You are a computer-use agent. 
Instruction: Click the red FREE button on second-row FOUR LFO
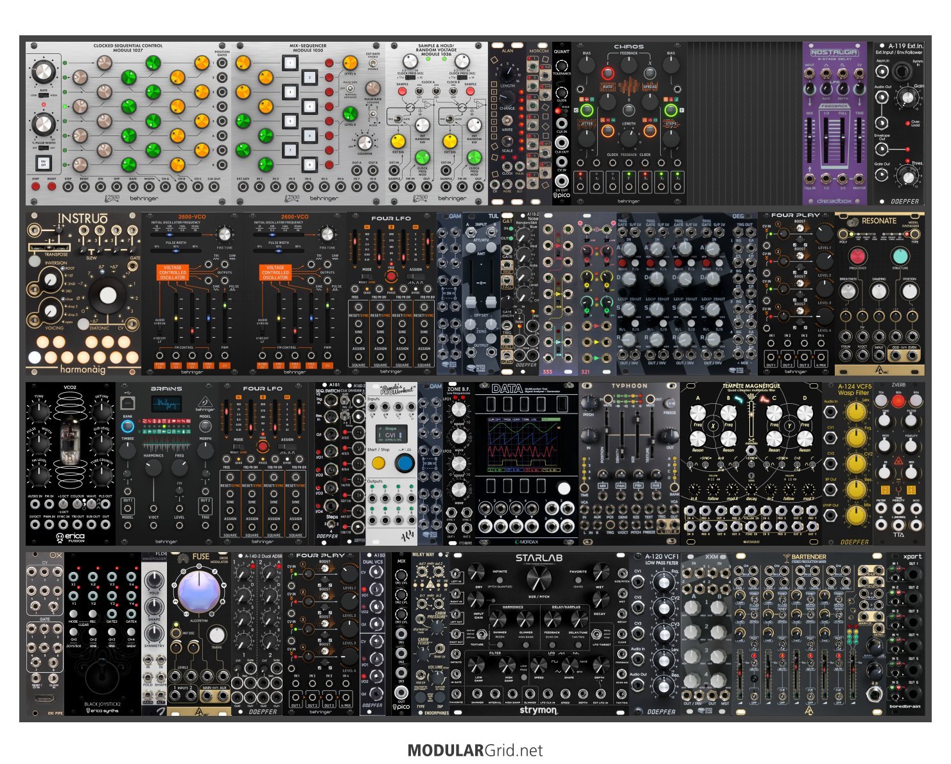391,276
